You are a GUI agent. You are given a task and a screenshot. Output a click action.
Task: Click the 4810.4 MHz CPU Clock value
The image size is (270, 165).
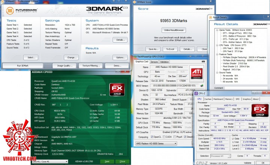tap(60, 111)
